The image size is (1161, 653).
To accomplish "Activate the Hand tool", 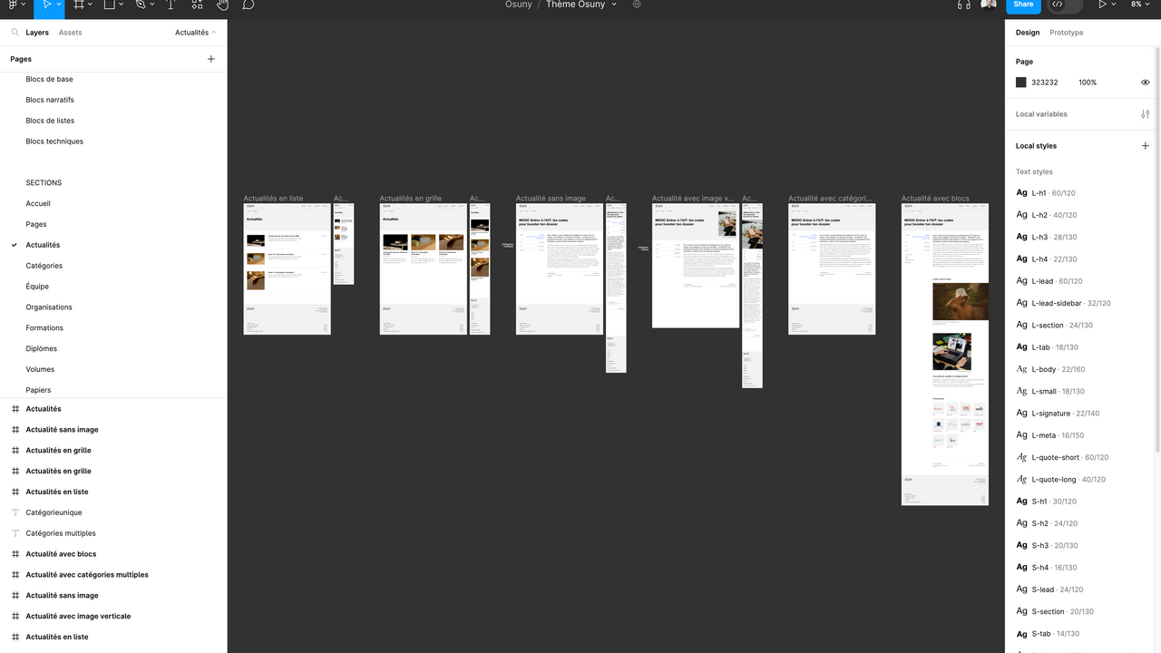I will click(223, 5).
